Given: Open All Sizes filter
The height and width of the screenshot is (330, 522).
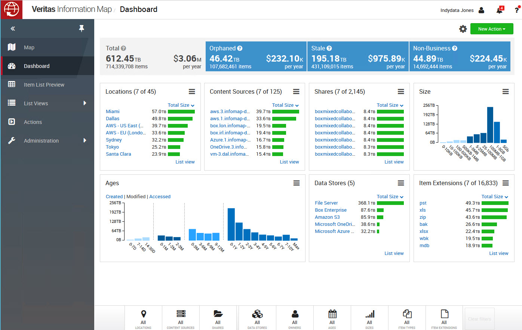Looking at the screenshot, I should [369, 318].
